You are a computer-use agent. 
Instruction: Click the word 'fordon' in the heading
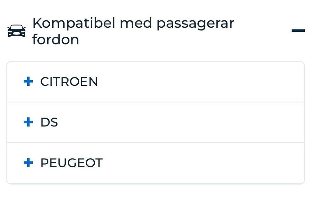click(56, 40)
